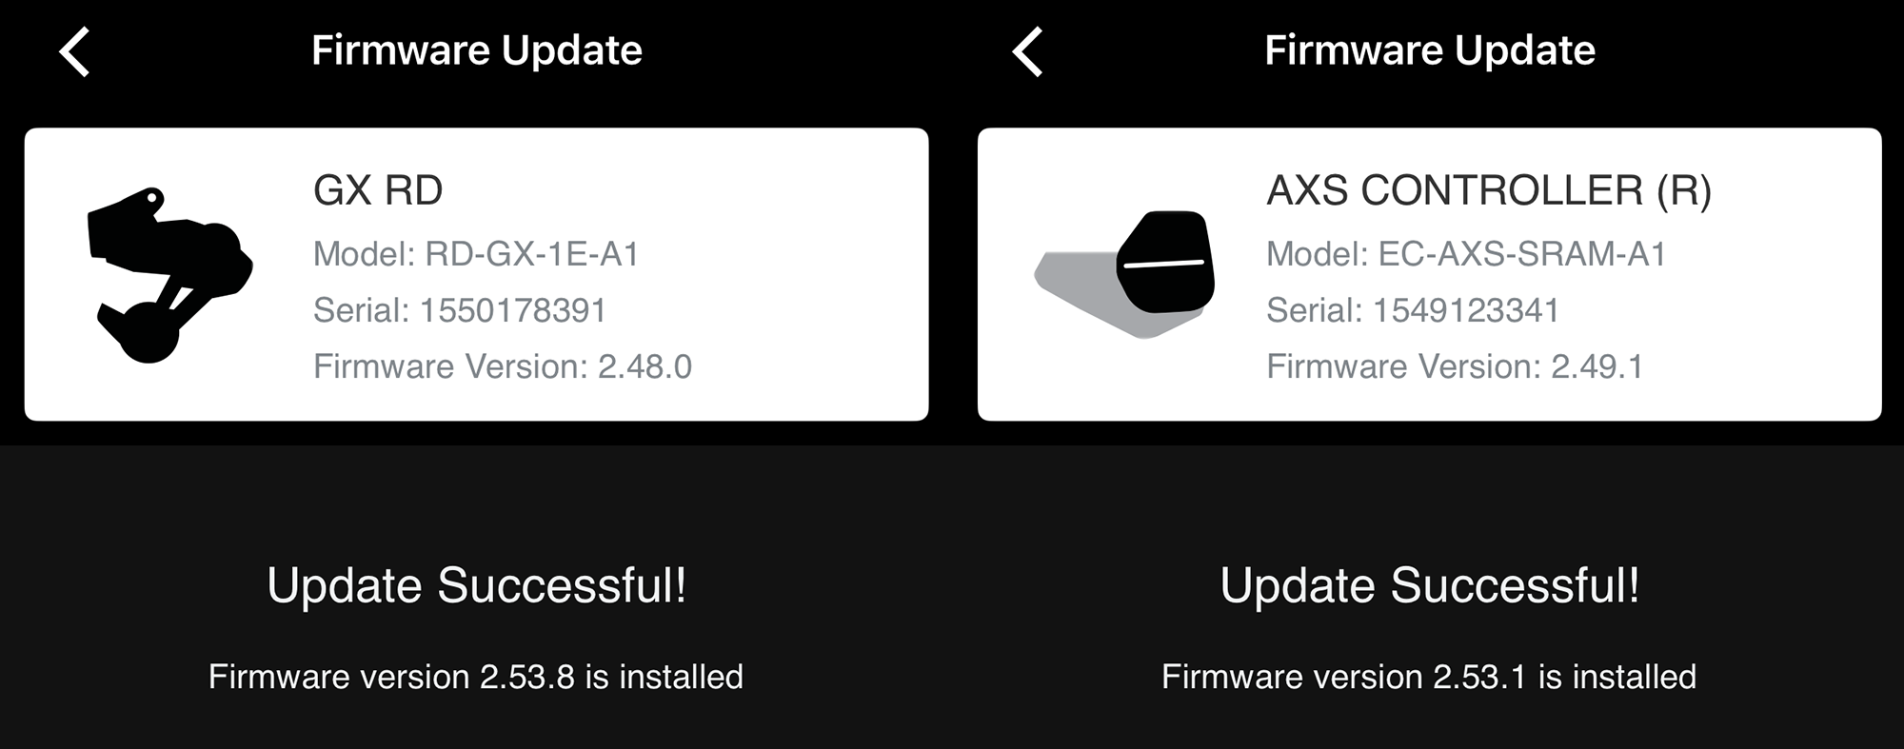Screen dimensions: 1904x749
Task: Tap Firmware Version 2.48.0 text
Action: [503, 366]
